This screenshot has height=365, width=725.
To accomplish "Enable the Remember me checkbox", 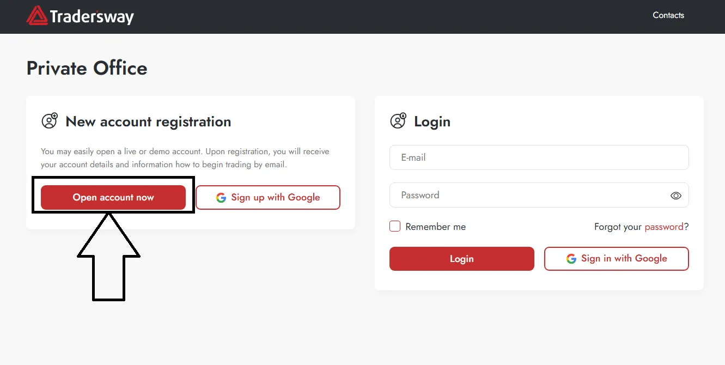I will click(x=395, y=227).
